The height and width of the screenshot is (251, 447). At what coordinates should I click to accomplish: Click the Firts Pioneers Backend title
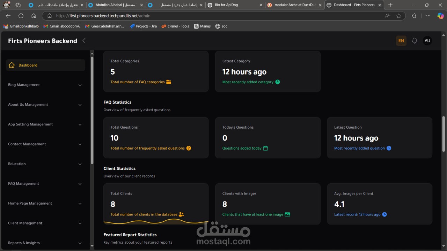pos(43,41)
